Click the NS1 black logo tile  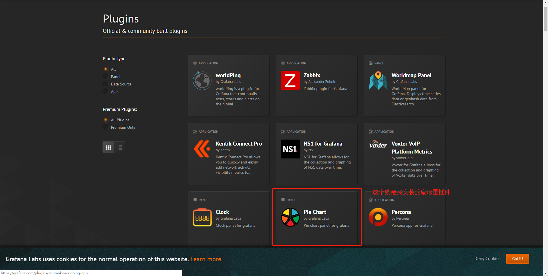(x=290, y=149)
